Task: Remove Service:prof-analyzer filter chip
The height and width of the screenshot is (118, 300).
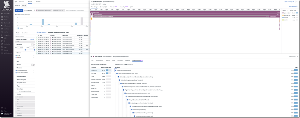Action: point(51,10)
